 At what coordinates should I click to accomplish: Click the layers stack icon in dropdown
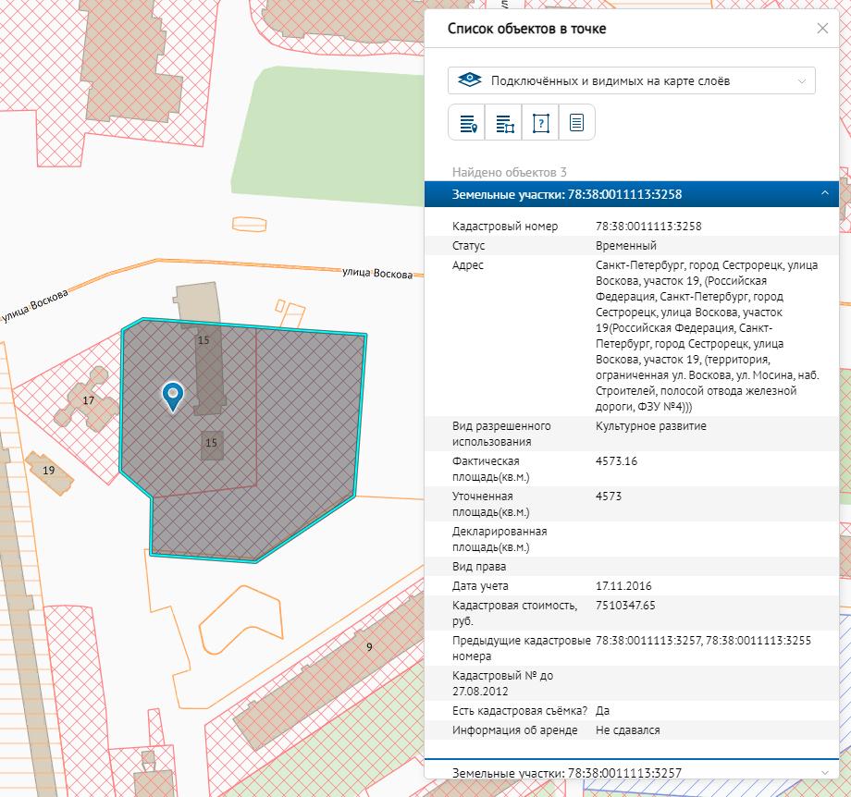click(x=470, y=80)
